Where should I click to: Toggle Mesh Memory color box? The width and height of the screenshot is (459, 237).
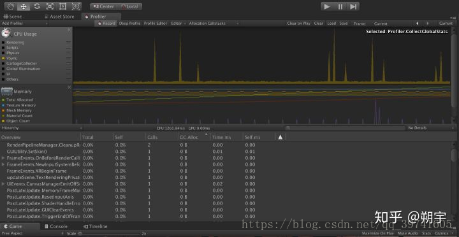[x=3, y=110]
